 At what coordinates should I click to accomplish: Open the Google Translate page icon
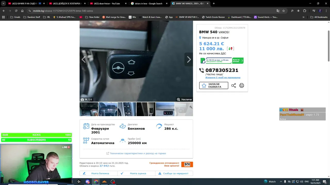pyautogui.click(x=278, y=11)
